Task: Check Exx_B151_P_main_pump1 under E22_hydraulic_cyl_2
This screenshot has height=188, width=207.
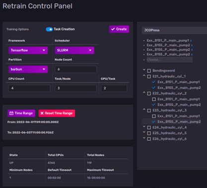Action: (154, 99)
